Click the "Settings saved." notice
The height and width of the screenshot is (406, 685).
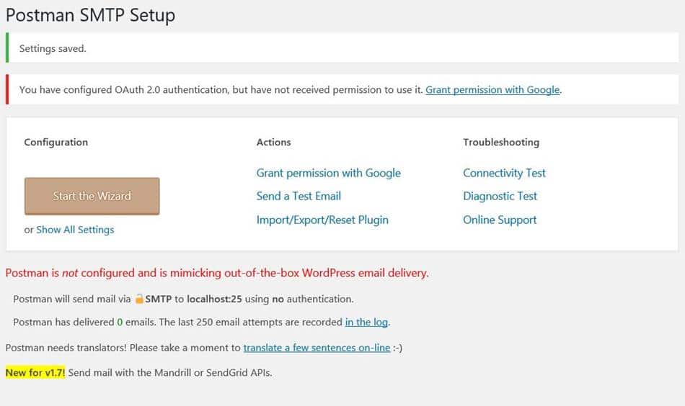coord(53,49)
